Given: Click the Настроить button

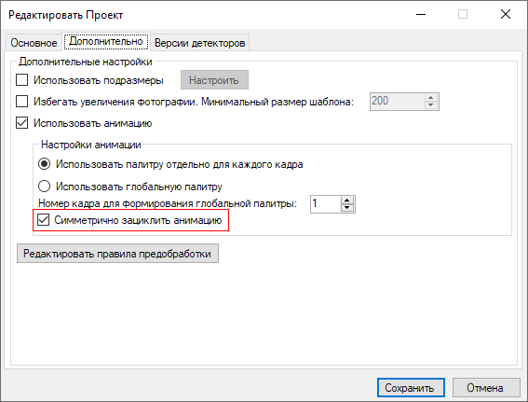Looking at the screenshot, I should click(214, 80).
